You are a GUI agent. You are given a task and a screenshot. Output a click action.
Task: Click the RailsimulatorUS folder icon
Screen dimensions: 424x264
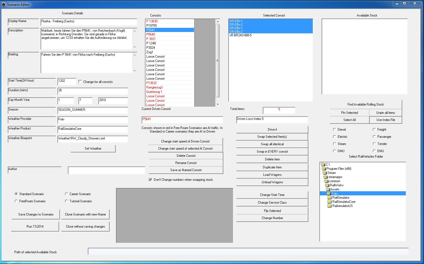tap(329, 206)
